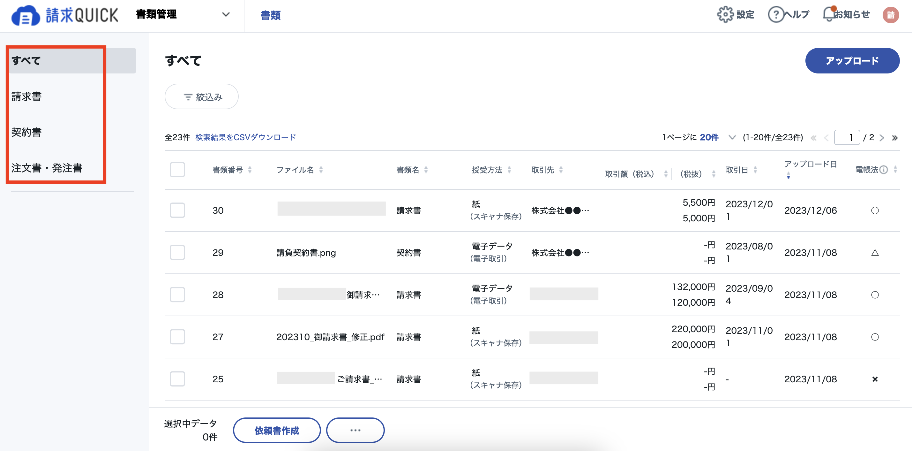This screenshot has width=912, height=451.
Task: Click the アップロード button
Action: tap(852, 61)
